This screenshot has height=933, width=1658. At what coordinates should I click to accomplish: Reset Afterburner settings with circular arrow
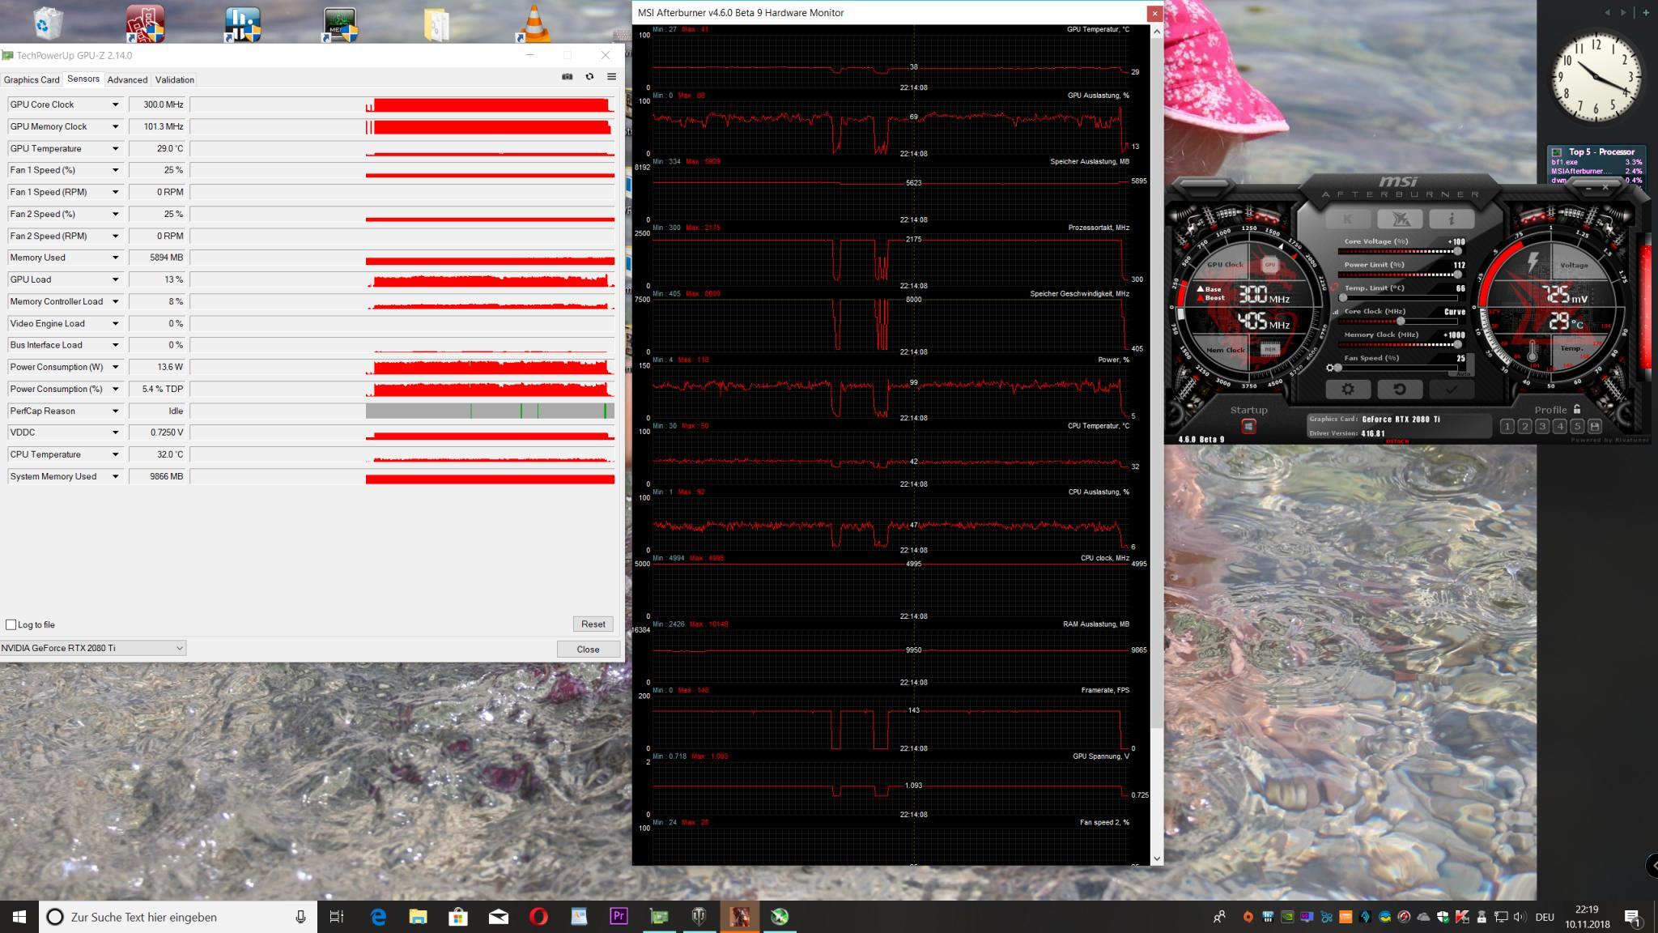click(1400, 390)
